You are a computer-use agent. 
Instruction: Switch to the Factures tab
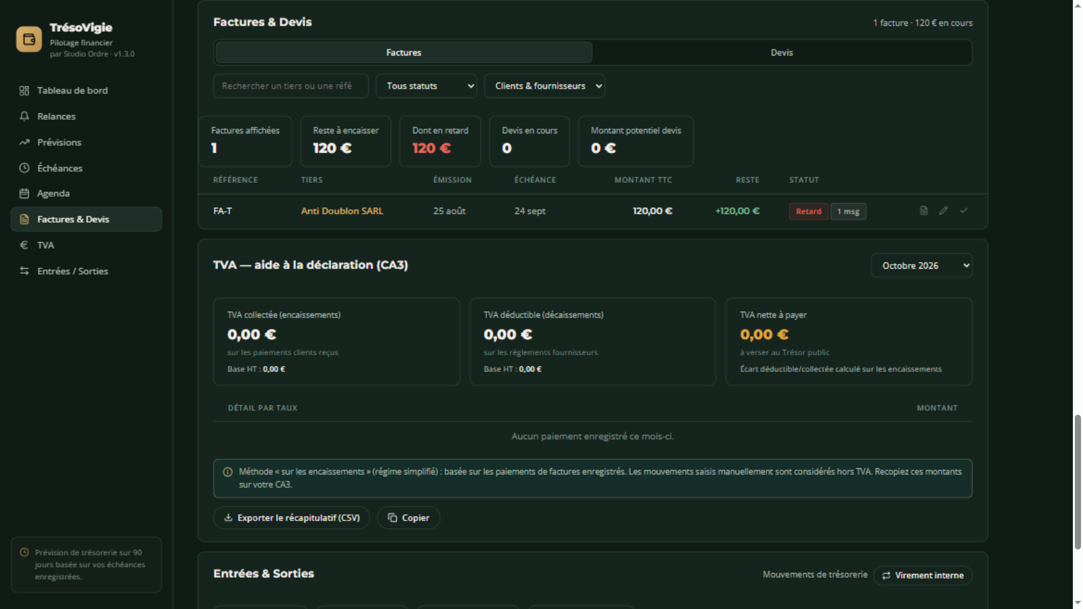[x=404, y=53]
